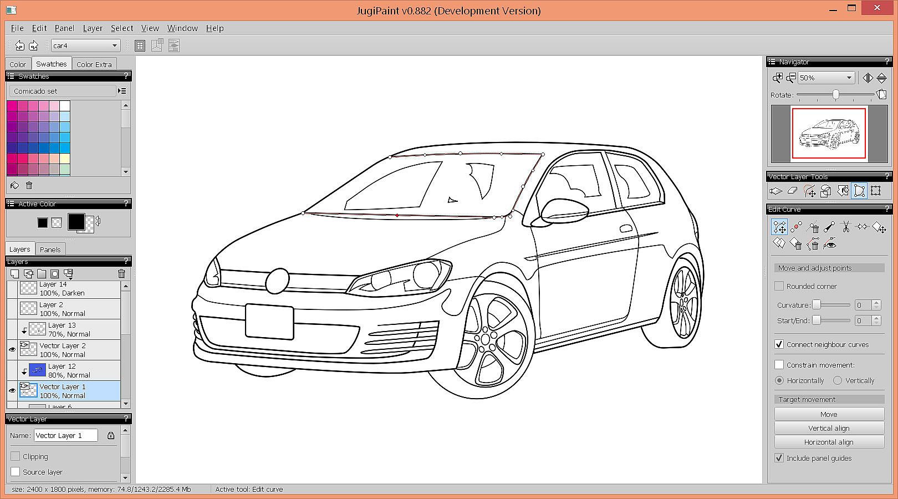Uncheck Connect neighbour curves
This screenshot has width=898, height=499.
click(x=779, y=344)
